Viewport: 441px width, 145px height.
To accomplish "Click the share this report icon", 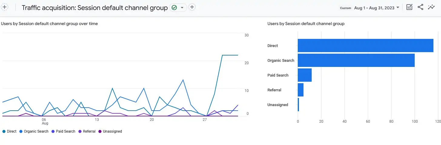I will pos(420,8).
